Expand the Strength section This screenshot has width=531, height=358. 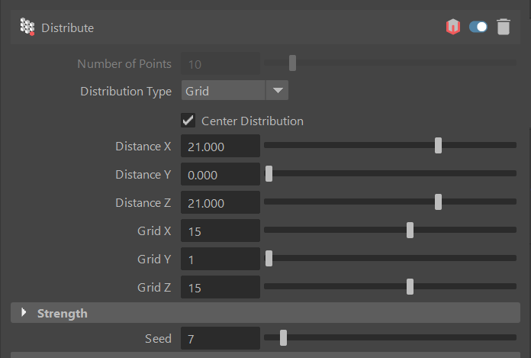point(24,312)
